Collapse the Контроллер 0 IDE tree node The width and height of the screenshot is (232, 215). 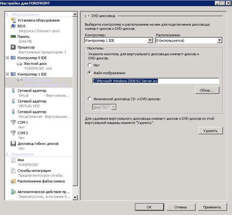tap(8, 58)
